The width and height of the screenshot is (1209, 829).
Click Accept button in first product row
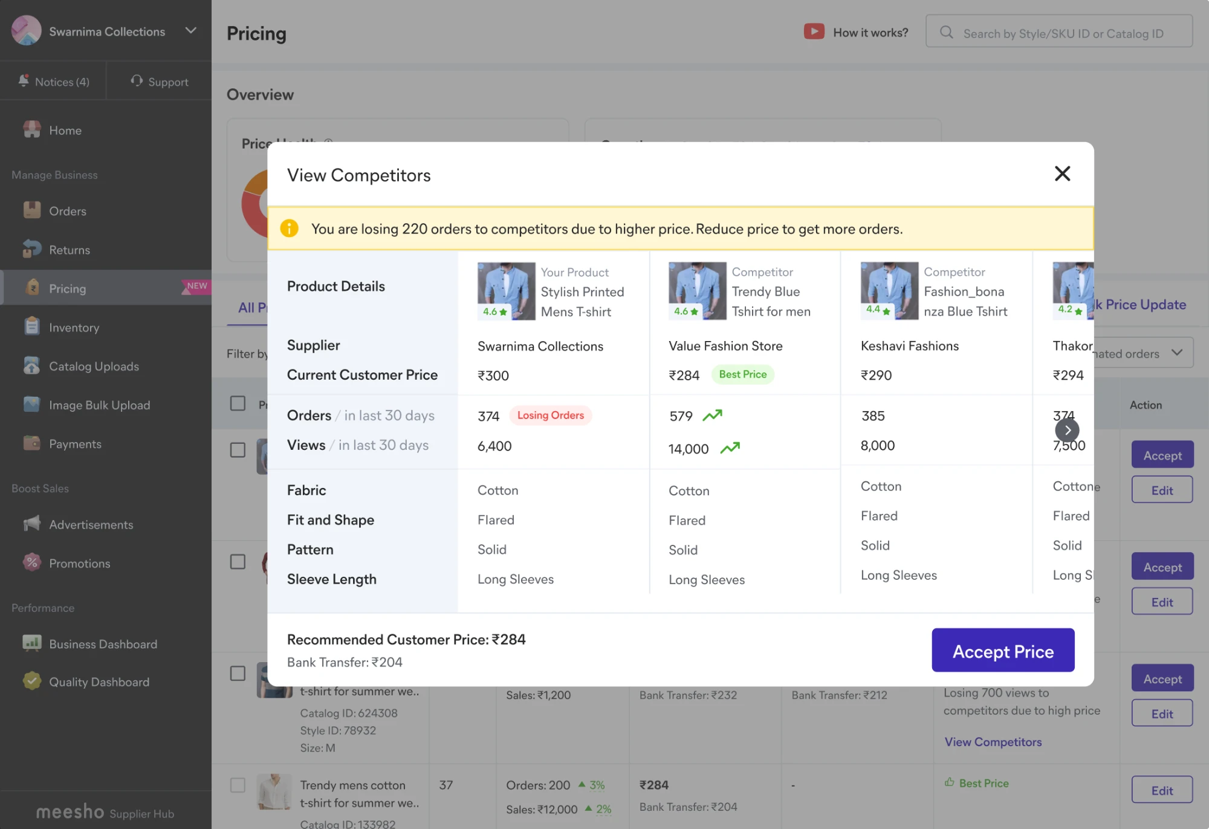pyautogui.click(x=1162, y=455)
